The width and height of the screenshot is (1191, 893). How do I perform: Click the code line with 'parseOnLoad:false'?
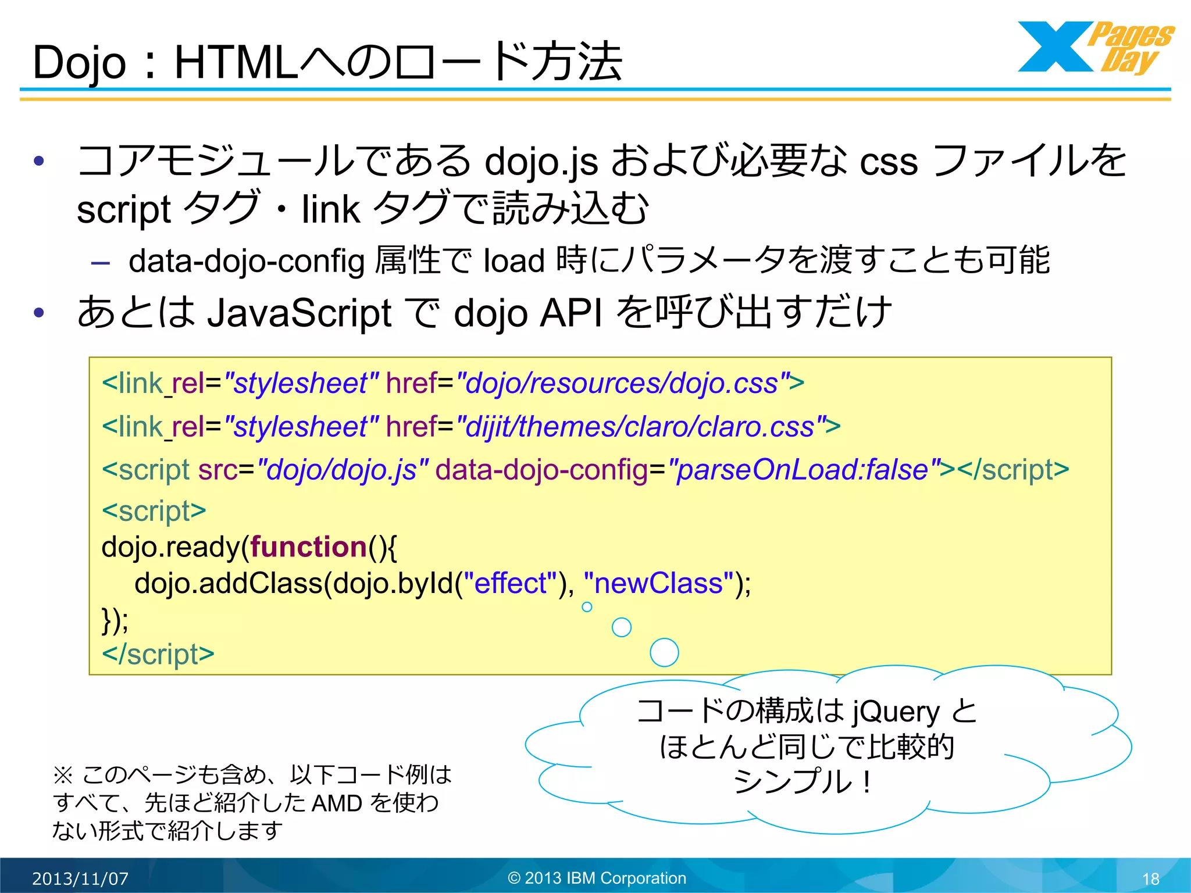[585, 470]
